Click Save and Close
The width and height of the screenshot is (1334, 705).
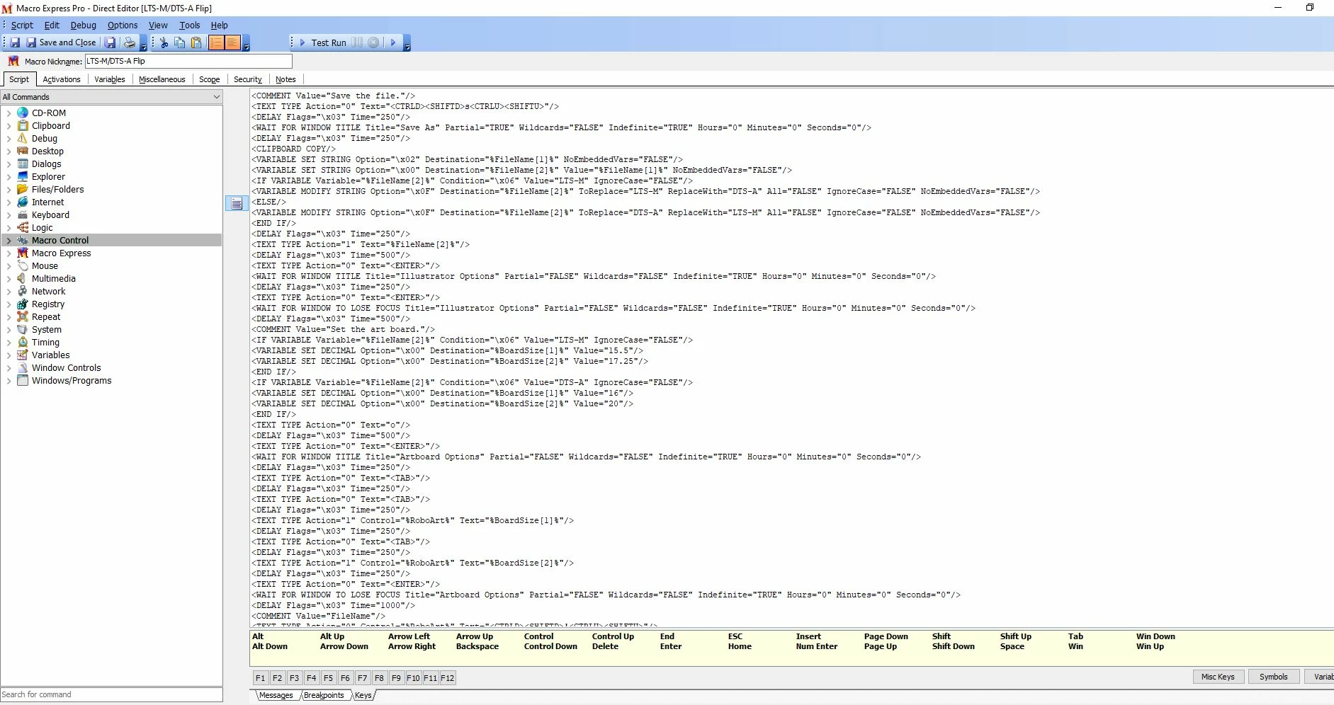61,42
